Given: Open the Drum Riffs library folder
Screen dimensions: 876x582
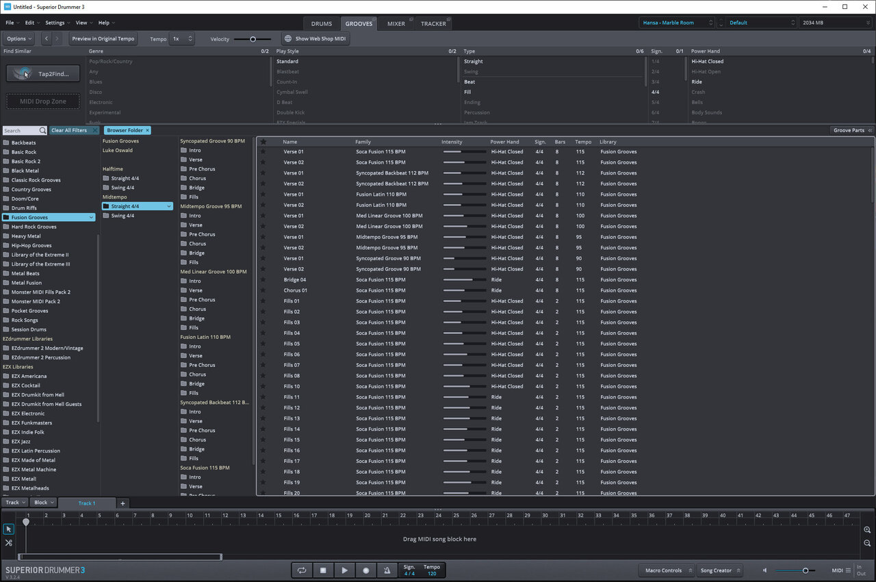Looking at the screenshot, I should (x=24, y=208).
